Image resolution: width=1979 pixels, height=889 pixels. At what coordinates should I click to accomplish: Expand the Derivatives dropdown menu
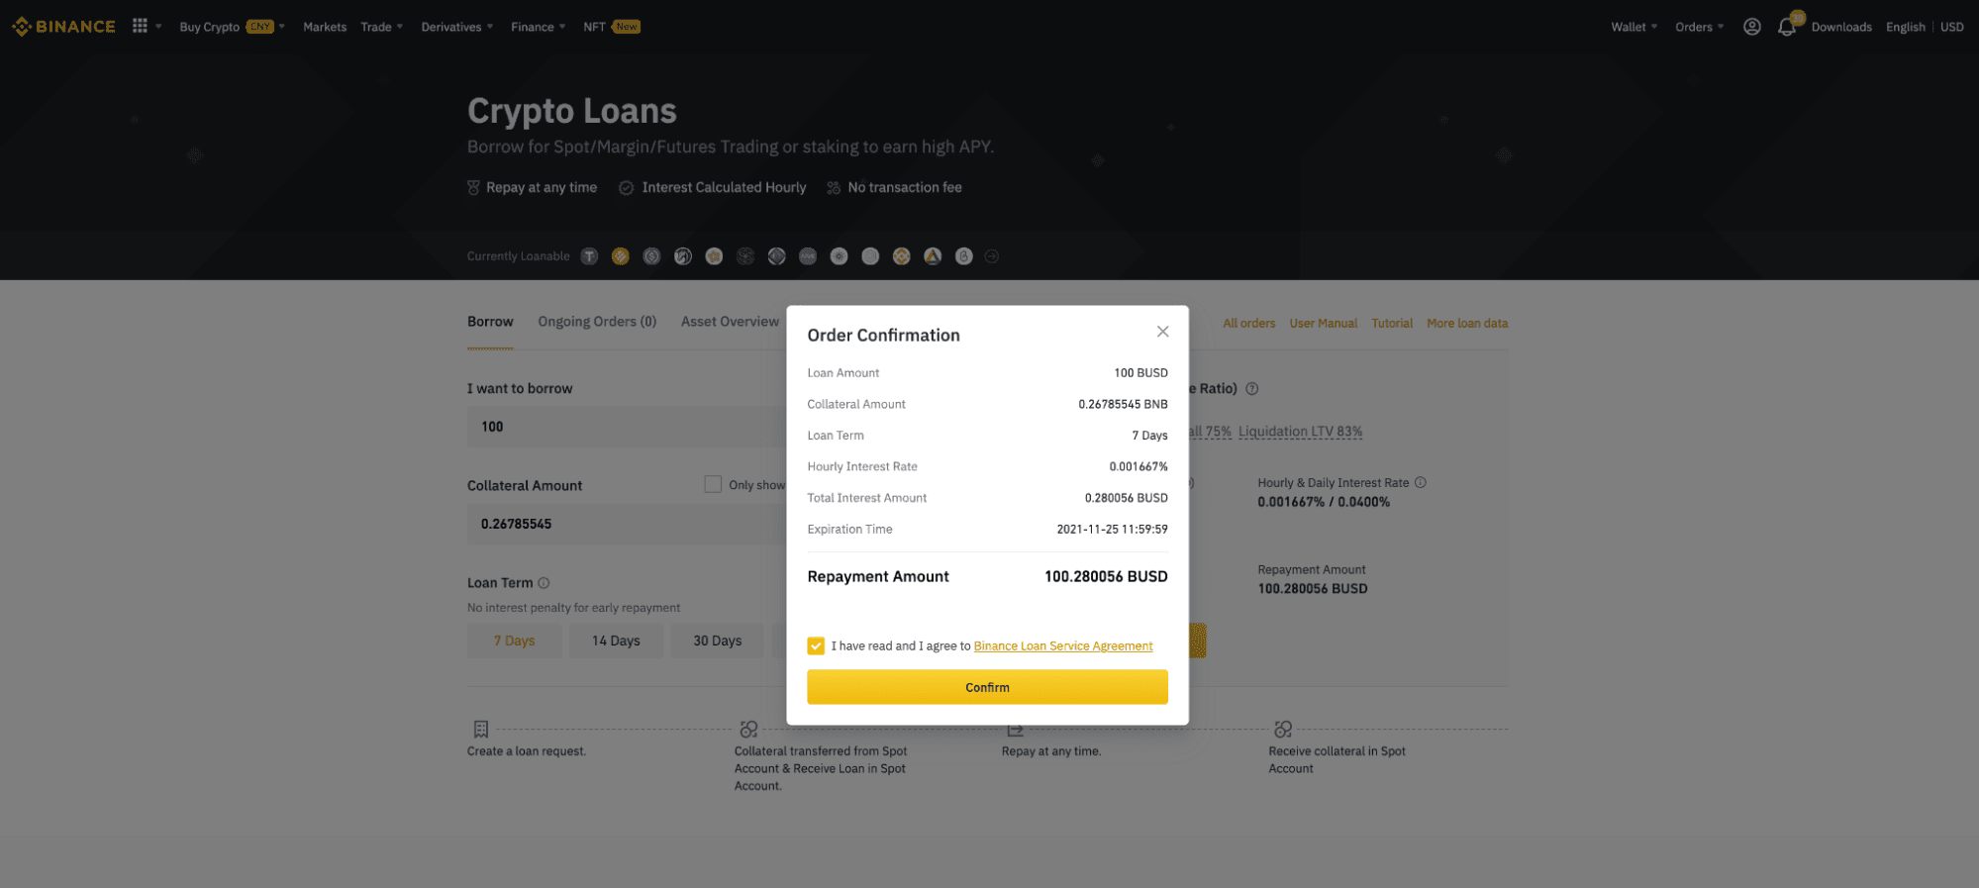coord(456,27)
